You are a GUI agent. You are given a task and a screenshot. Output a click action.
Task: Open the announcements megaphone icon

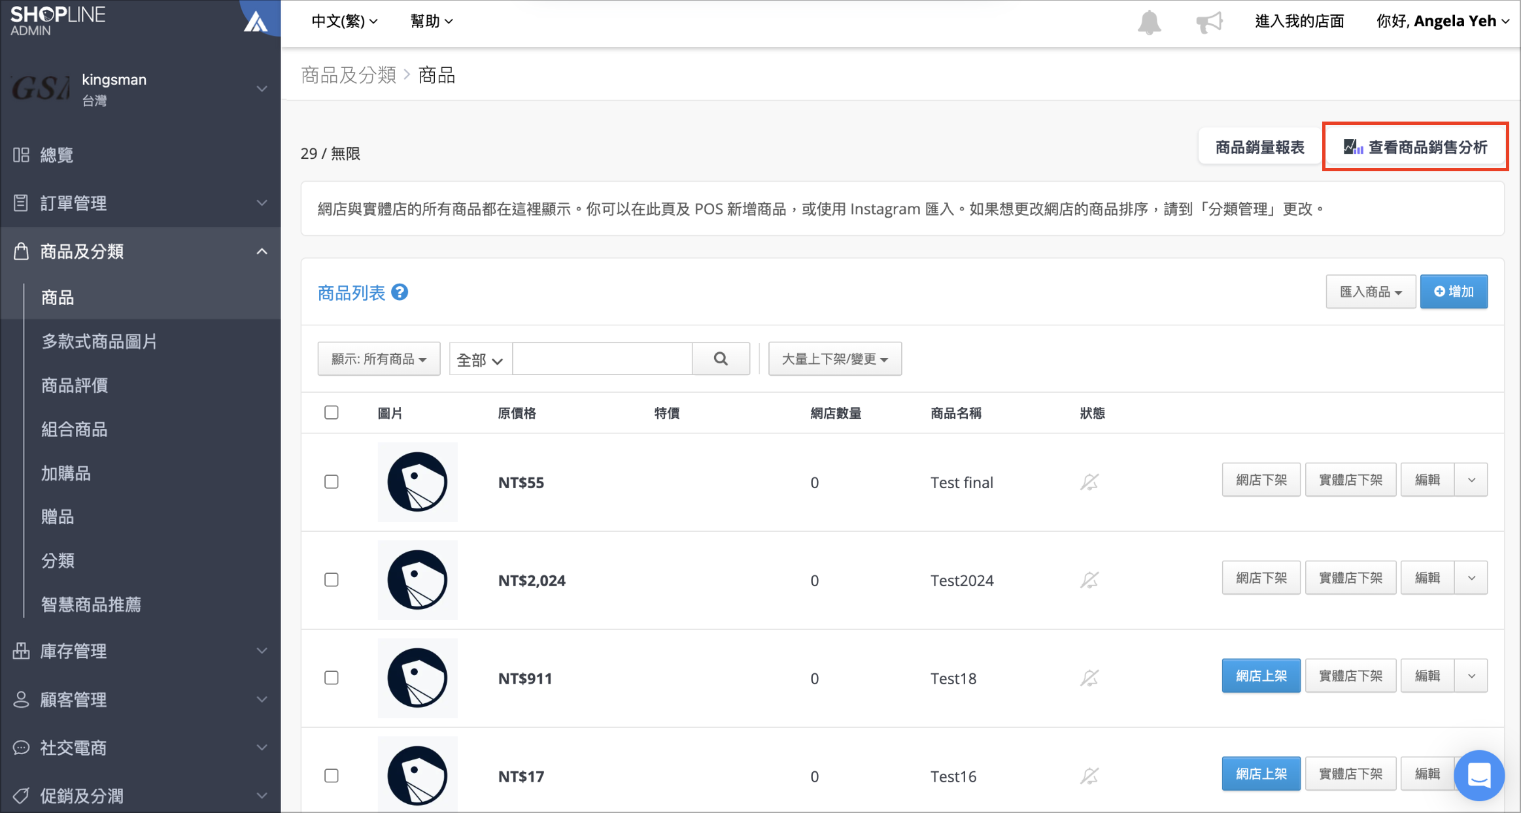1209,23
